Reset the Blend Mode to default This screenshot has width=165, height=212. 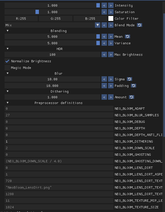pyautogui.click(x=140, y=25)
